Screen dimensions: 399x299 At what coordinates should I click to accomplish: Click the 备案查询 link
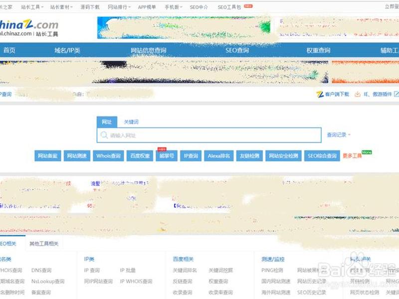pyautogui.click(x=41, y=293)
